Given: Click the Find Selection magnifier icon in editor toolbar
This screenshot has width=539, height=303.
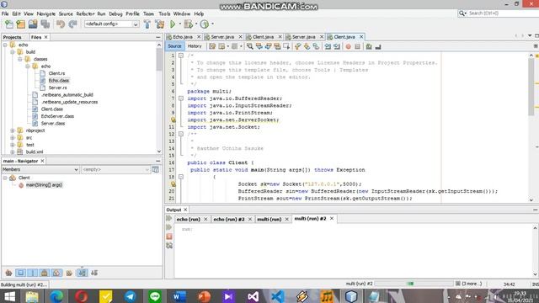Looking at the screenshot, I should [x=249, y=46].
